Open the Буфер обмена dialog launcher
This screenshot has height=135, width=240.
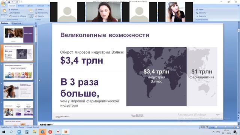(x=26, y=19)
